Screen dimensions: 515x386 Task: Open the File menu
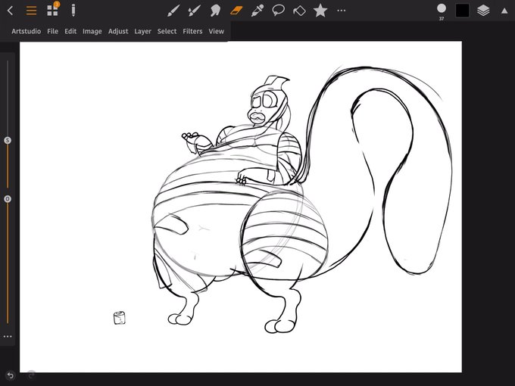click(52, 31)
